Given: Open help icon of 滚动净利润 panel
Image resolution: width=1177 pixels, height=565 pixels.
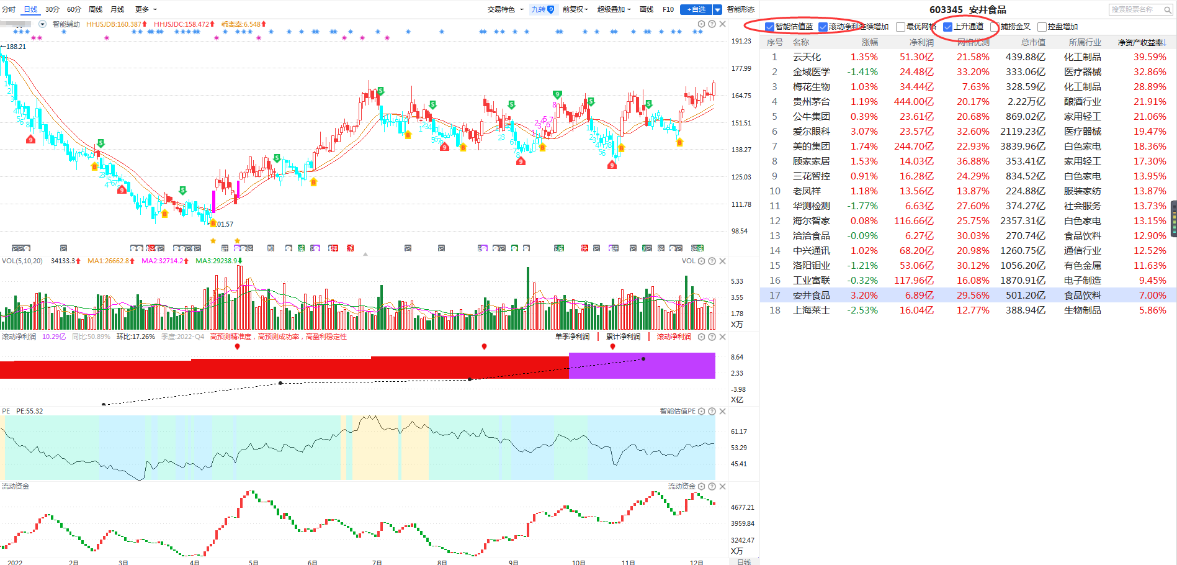Looking at the screenshot, I should 712,337.
